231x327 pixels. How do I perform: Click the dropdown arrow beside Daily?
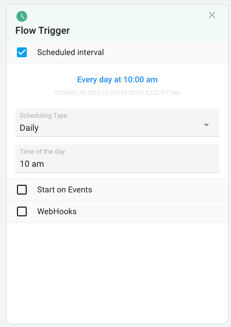[x=206, y=125]
